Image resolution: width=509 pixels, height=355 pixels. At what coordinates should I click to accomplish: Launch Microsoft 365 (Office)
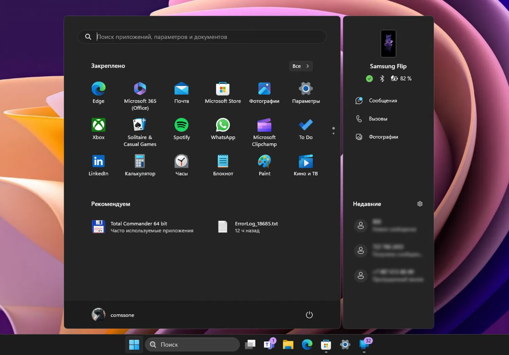140,96
